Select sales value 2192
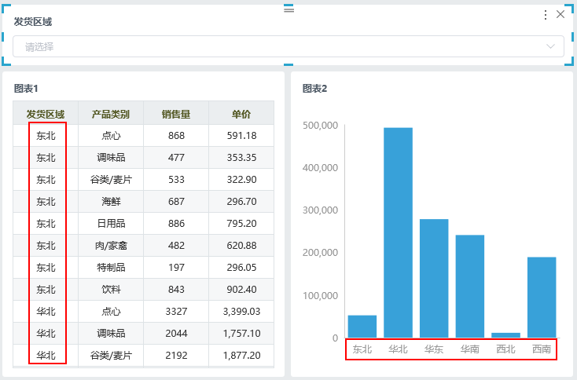Viewport: 577px width, 380px height. pos(176,356)
